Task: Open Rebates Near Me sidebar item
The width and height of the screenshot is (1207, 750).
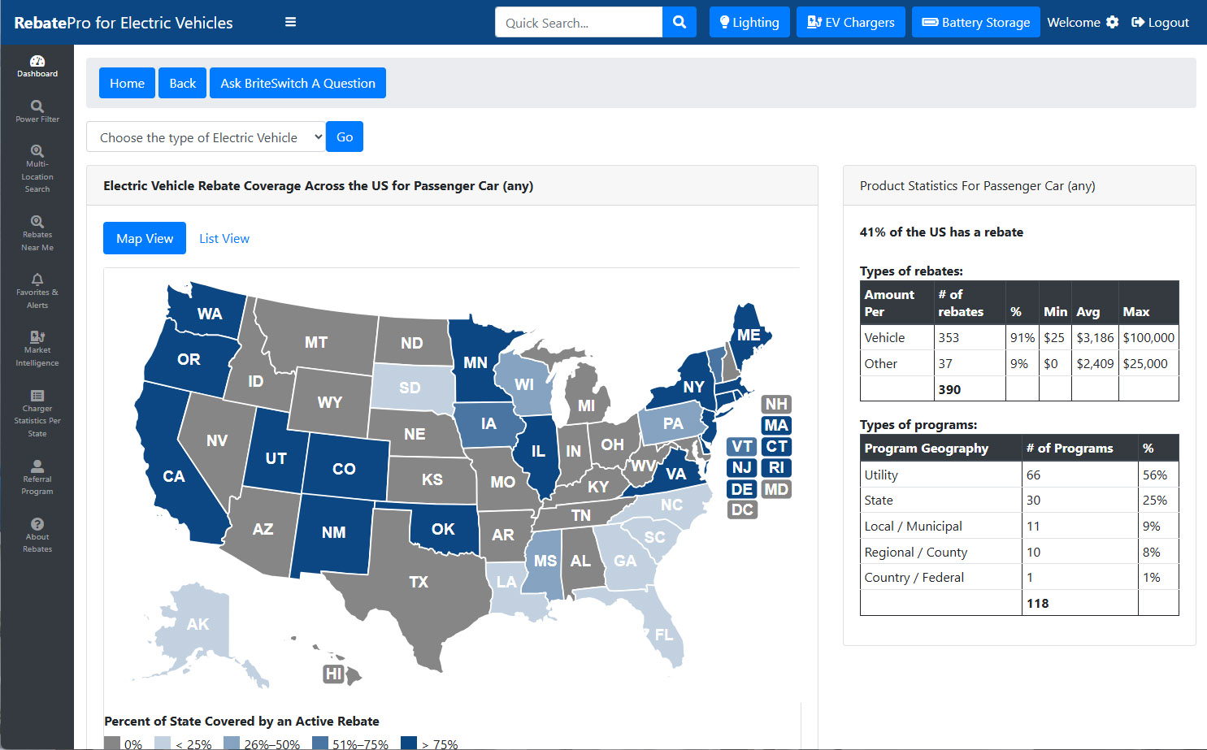Action: tap(37, 233)
